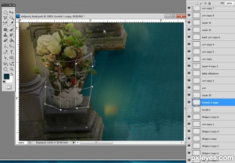This screenshot has width=235, height=163.
Task: Click the Levels 1 copy layer thumbnail
Action: (x=196, y=103)
